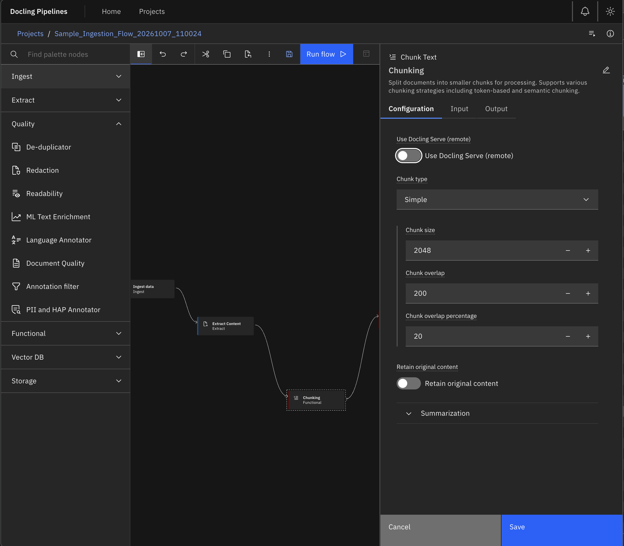Click the Run flow button

click(x=326, y=54)
